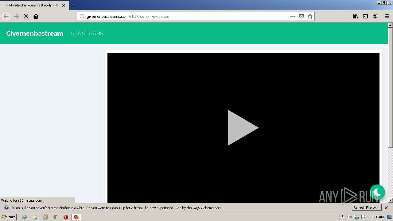Open the NBA STREAMS menu item
This screenshot has width=393, height=221.
pyautogui.click(x=87, y=33)
